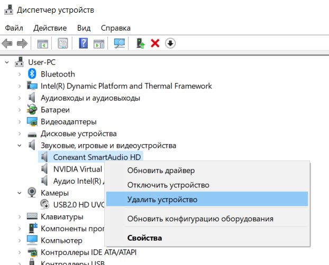The image size is (329, 265).
Task: Click the Компоненты программ category icon
Action: click(x=33, y=228)
